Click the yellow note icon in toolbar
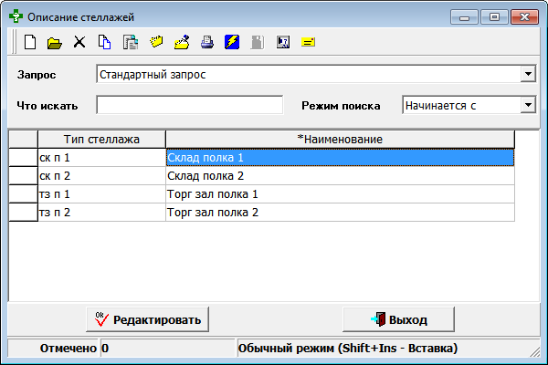548x365 pixels. (308, 42)
